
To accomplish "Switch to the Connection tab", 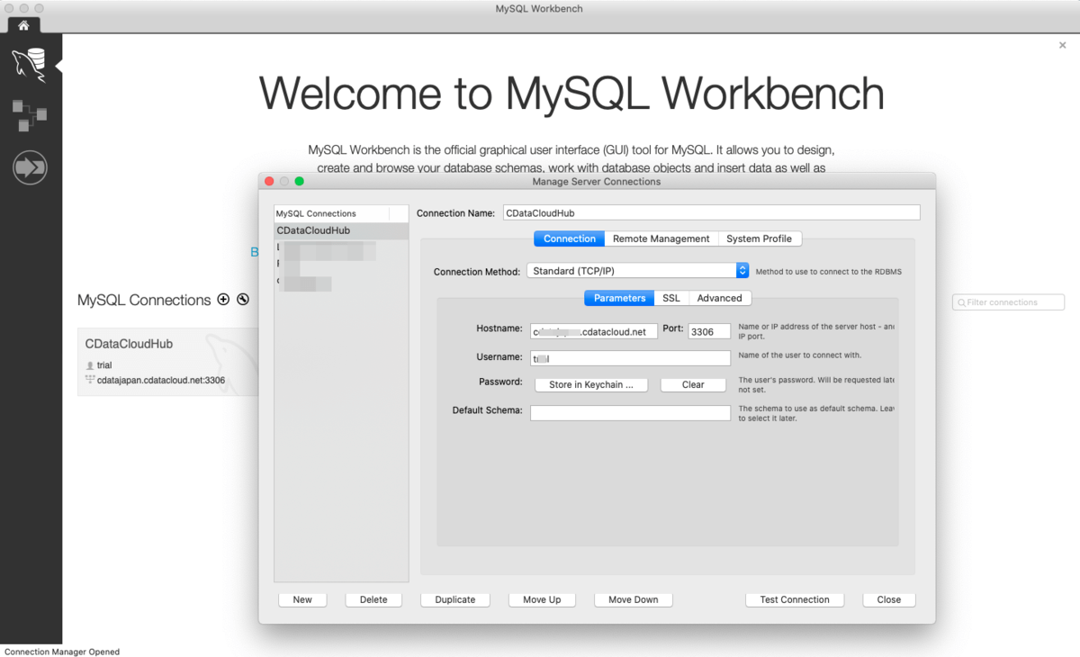I will coord(570,238).
